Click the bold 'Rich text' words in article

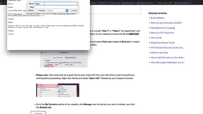(126, 42)
